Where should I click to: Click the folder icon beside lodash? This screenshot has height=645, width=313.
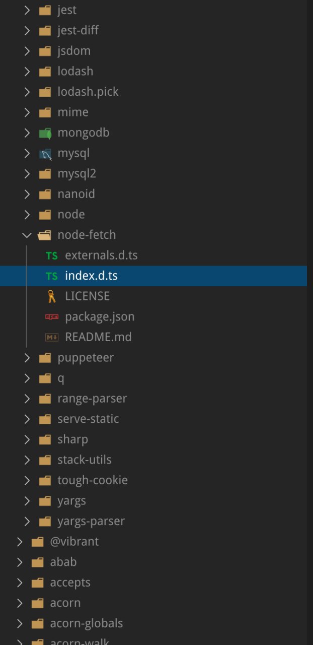click(x=45, y=72)
